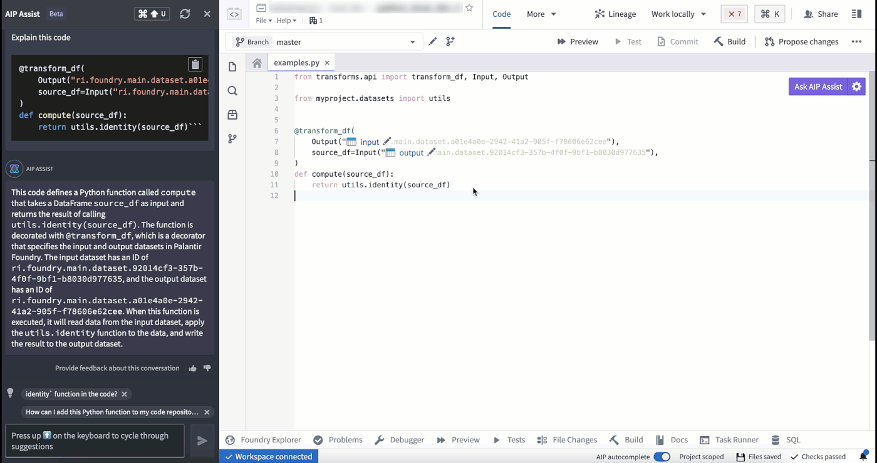Copy the code snippet to clipboard
Screen dimensions: 877x463
click(195, 65)
